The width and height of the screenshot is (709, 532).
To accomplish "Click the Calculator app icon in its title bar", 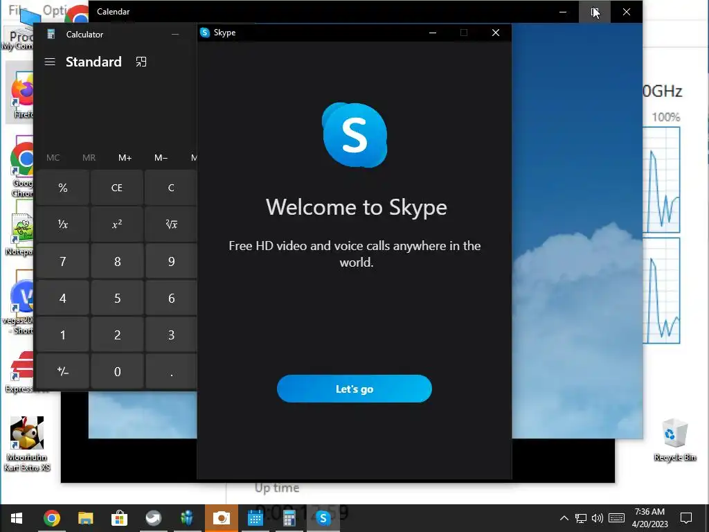I will tap(51, 35).
